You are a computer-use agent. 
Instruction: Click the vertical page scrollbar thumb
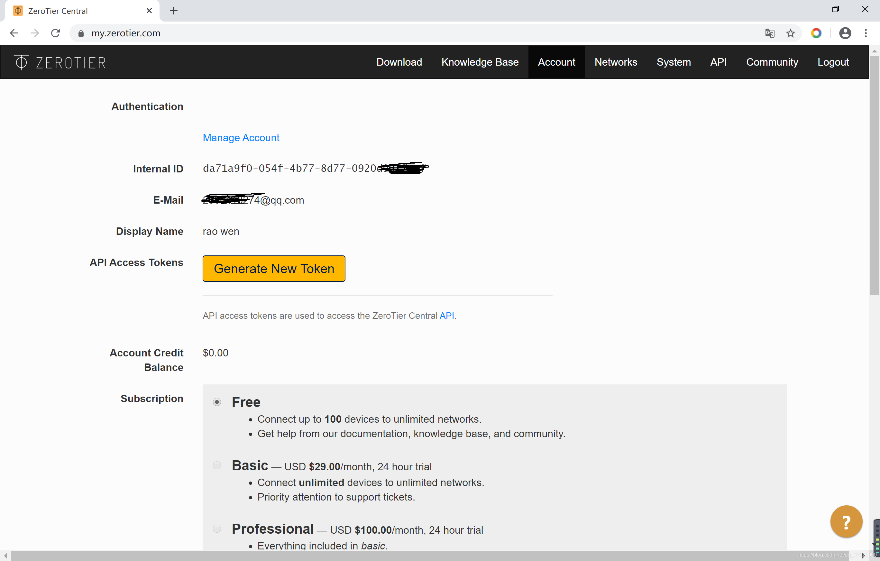874,175
